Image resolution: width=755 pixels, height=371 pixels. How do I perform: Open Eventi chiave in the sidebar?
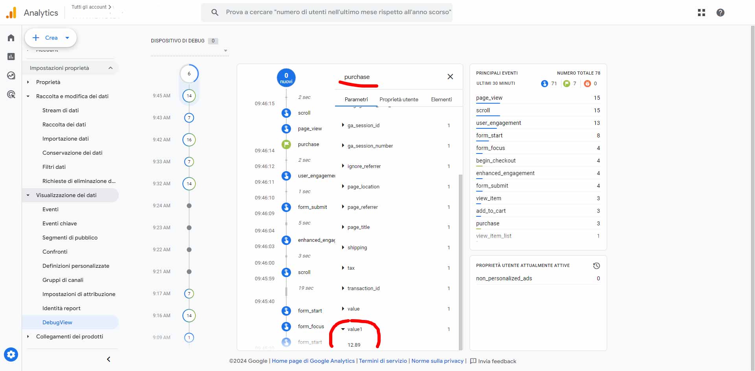click(x=59, y=223)
